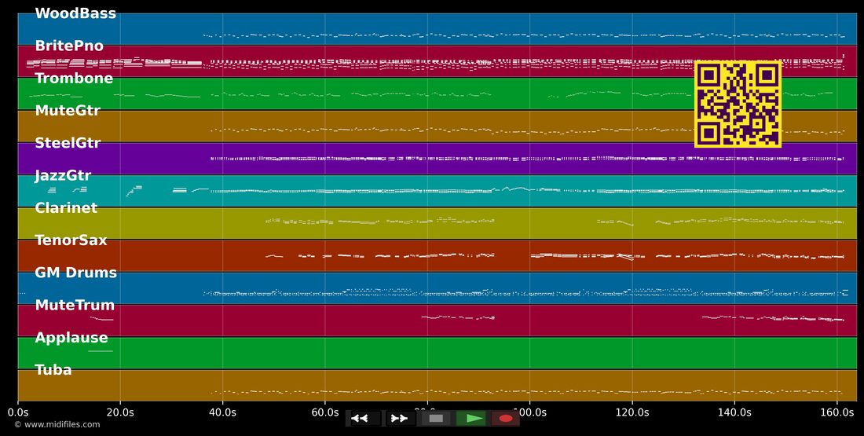Select the Tuba track label
Image resolution: width=864 pixels, height=436 pixels.
pyautogui.click(x=53, y=370)
